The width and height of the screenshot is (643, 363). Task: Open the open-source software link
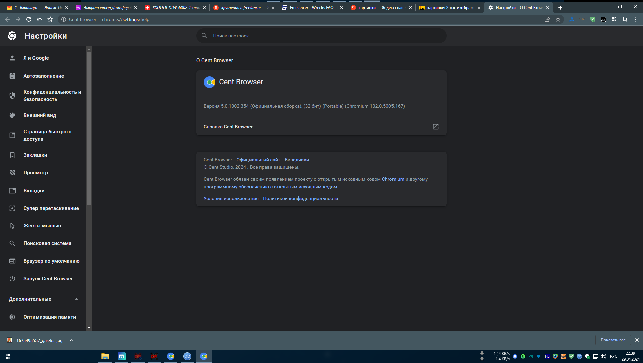click(270, 187)
